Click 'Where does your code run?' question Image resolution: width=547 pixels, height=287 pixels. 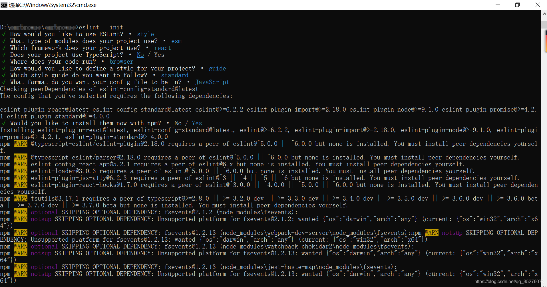(53, 62)
